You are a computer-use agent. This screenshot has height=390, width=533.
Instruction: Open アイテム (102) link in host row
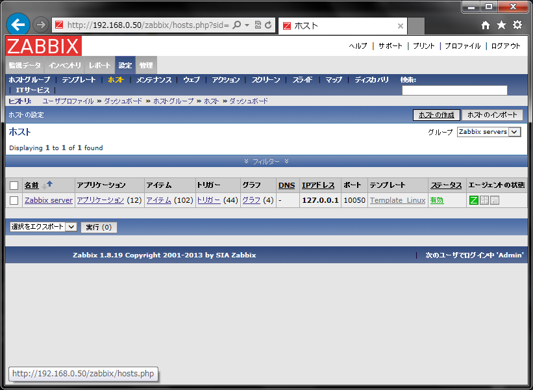click(x=159, y=200)
